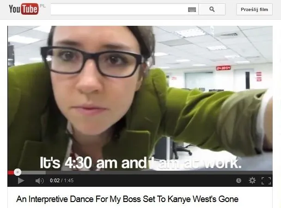Seek to the middle of the progress bar

[x=140, y=173]
